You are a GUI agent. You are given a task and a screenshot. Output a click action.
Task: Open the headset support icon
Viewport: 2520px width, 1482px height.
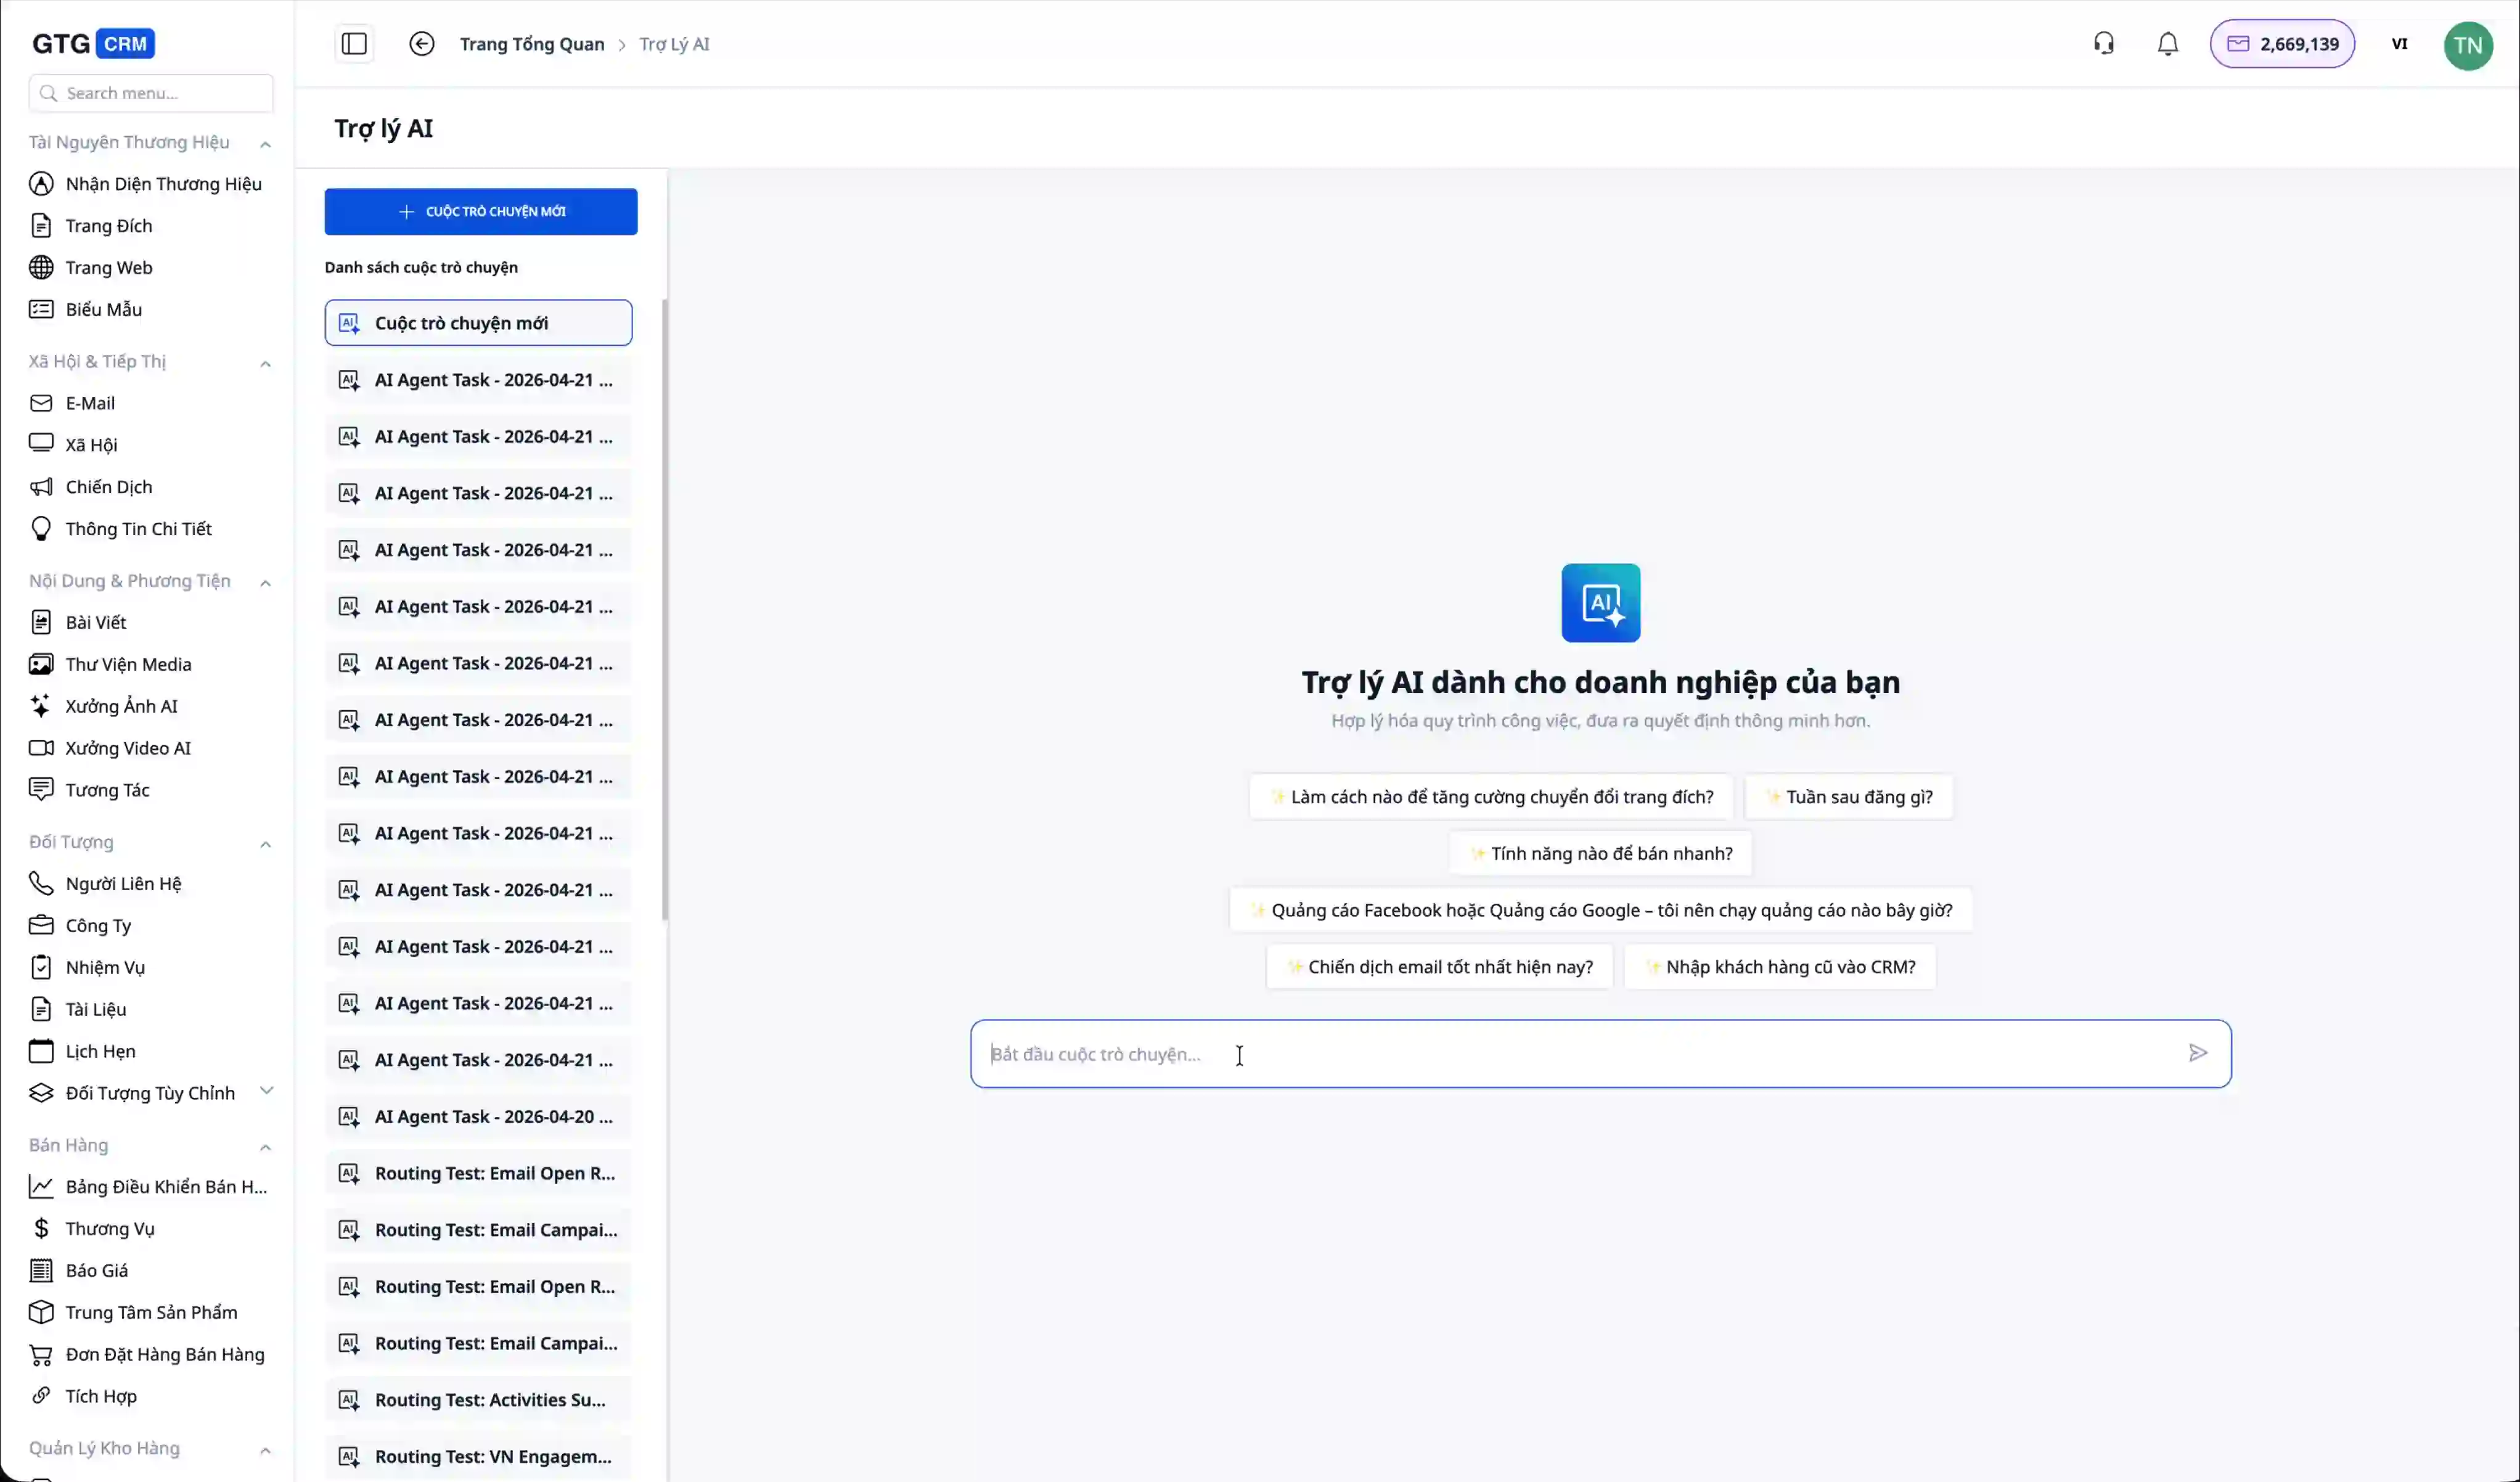click(2104, 44)
